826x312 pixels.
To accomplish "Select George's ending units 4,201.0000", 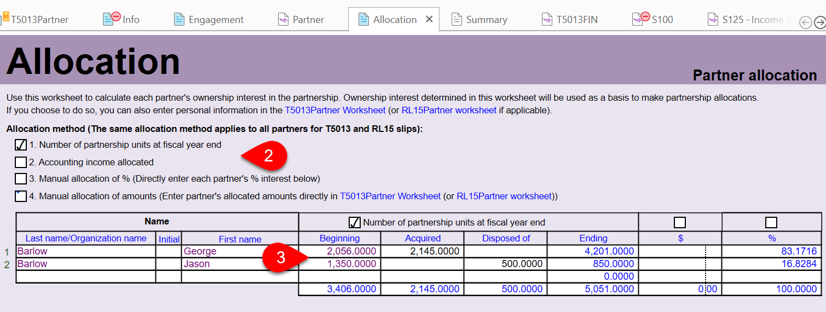I will pos(593,251).
